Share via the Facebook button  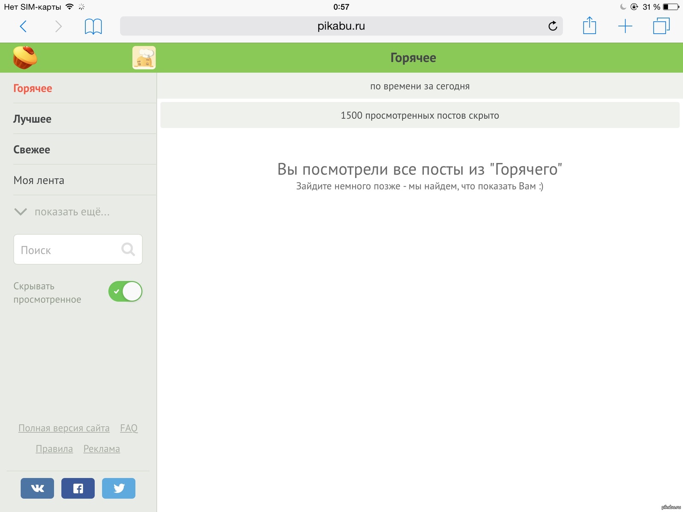pyautogui.click(x=78, y=488)
